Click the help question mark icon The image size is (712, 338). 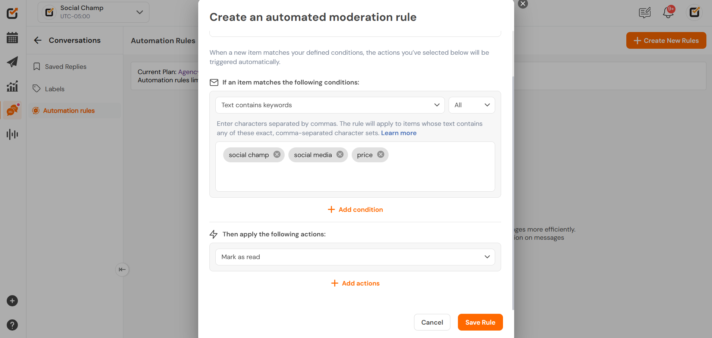point(12,325)
